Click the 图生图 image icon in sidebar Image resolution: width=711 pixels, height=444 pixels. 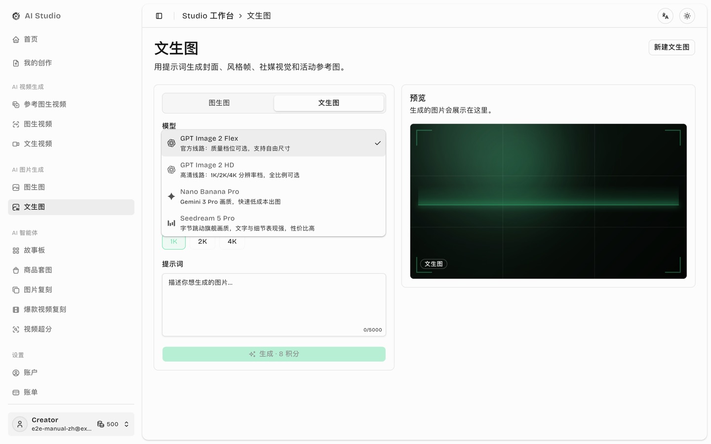click(16, 187)
